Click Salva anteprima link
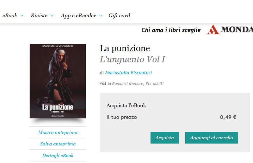 [58, 144]
